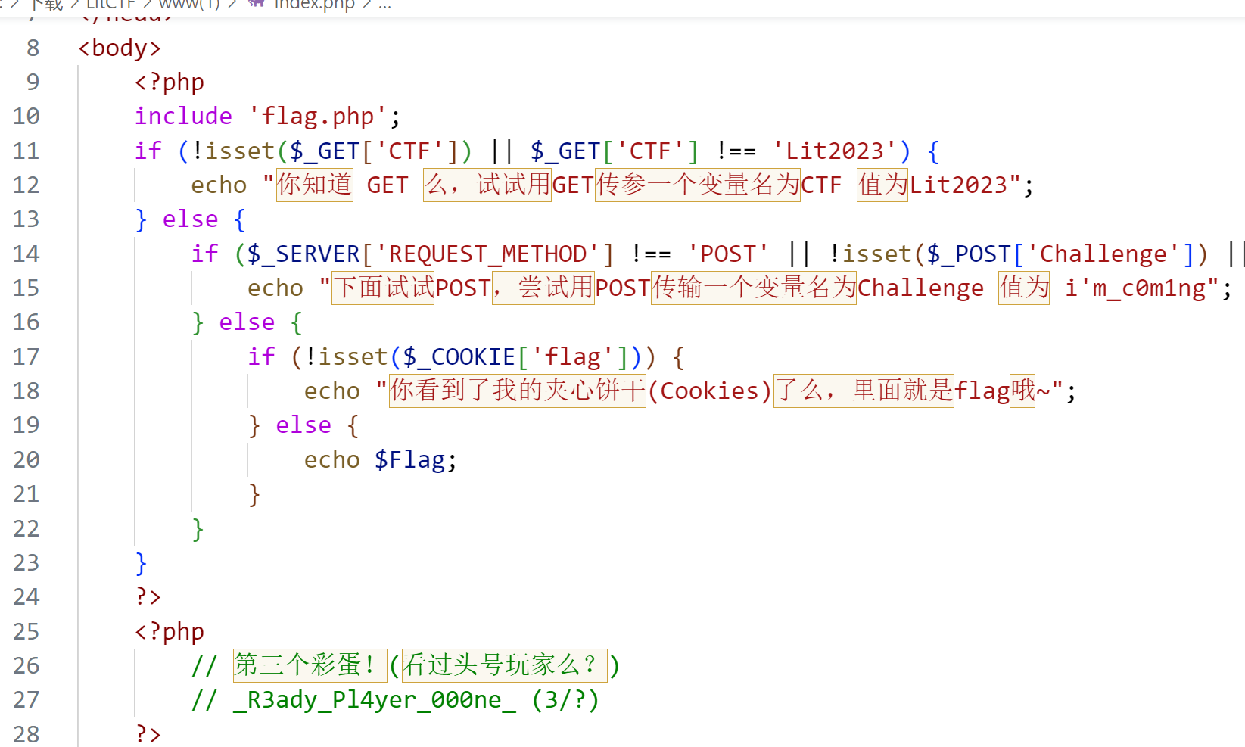Click the highlighted 你知道 text on line 12
The width and height of the screenshot is (1245, 747).
[315, 185]
